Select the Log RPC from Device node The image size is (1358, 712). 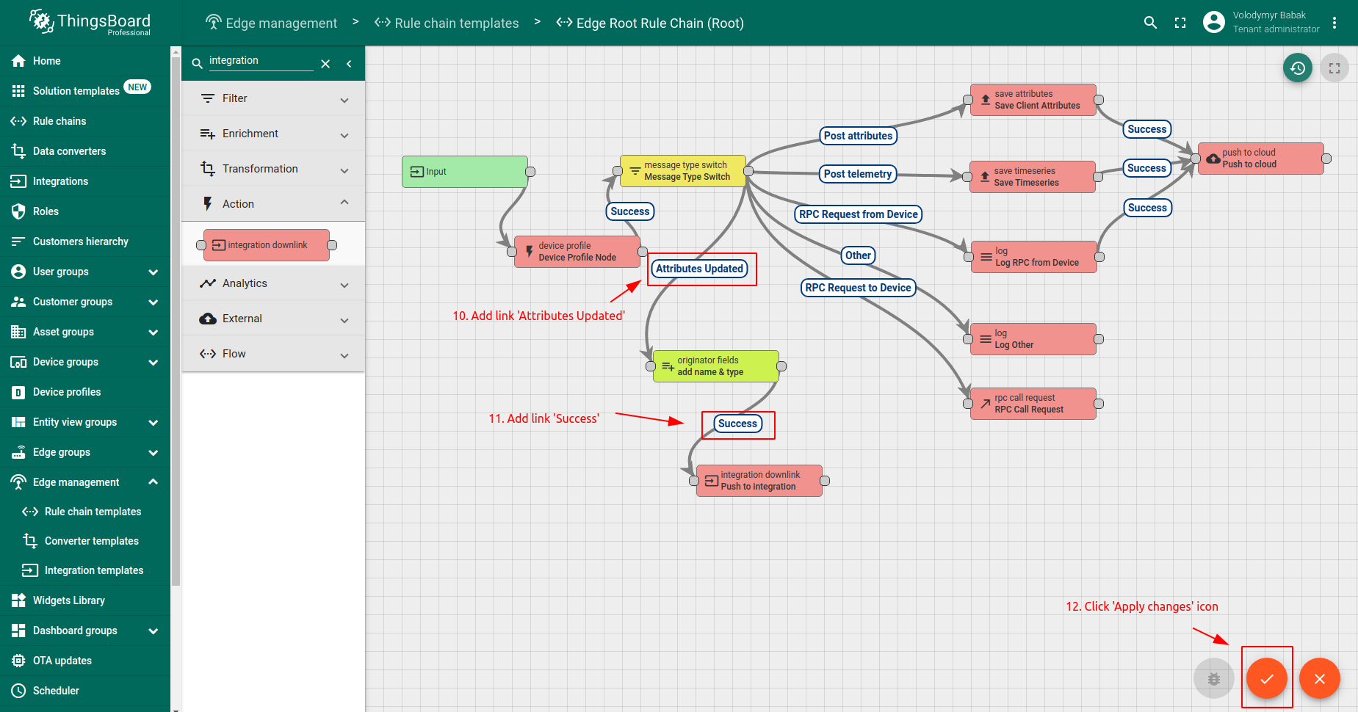(1034, 257)
